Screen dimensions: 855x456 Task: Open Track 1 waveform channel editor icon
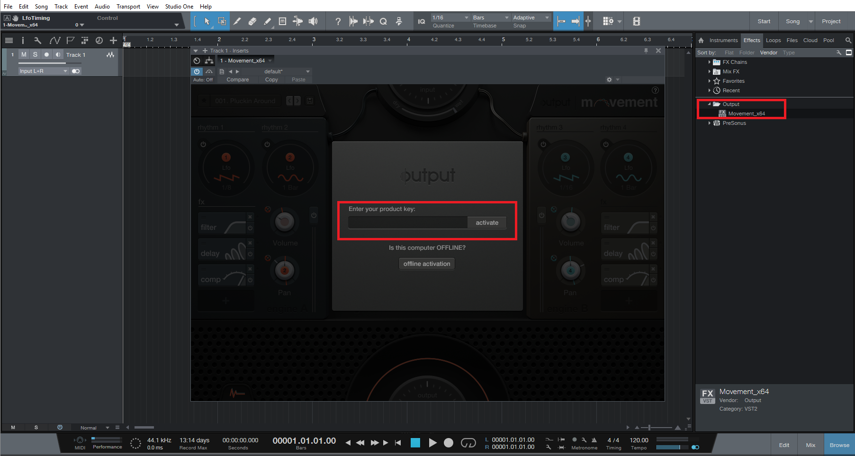110,55
